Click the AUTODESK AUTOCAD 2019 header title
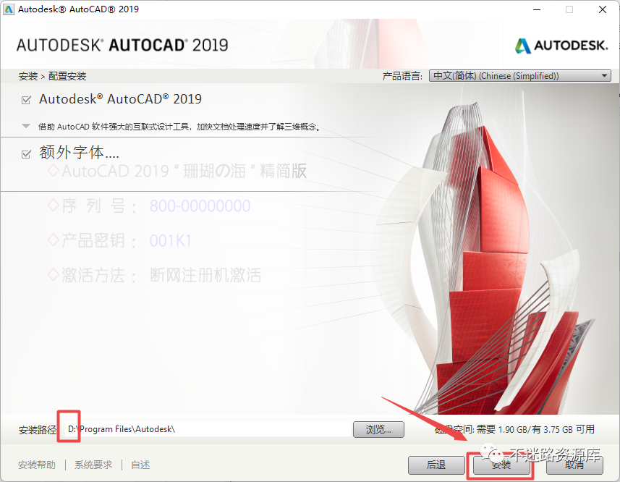This screenshot has width=620, height=482. click(122, 45)
